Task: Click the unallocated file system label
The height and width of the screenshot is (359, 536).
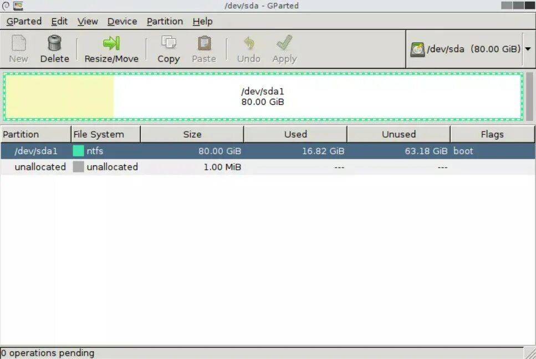Action: point(112,167)
